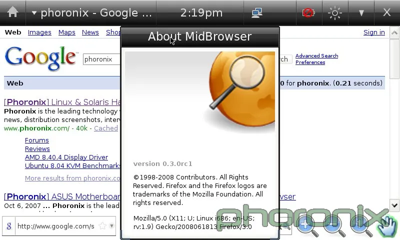Open Advanced Search link
This screenshot has width=400, height=240.
tap(316, 55)
